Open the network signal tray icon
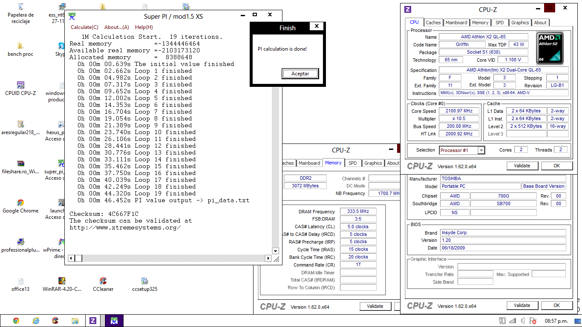 (513, 321)
